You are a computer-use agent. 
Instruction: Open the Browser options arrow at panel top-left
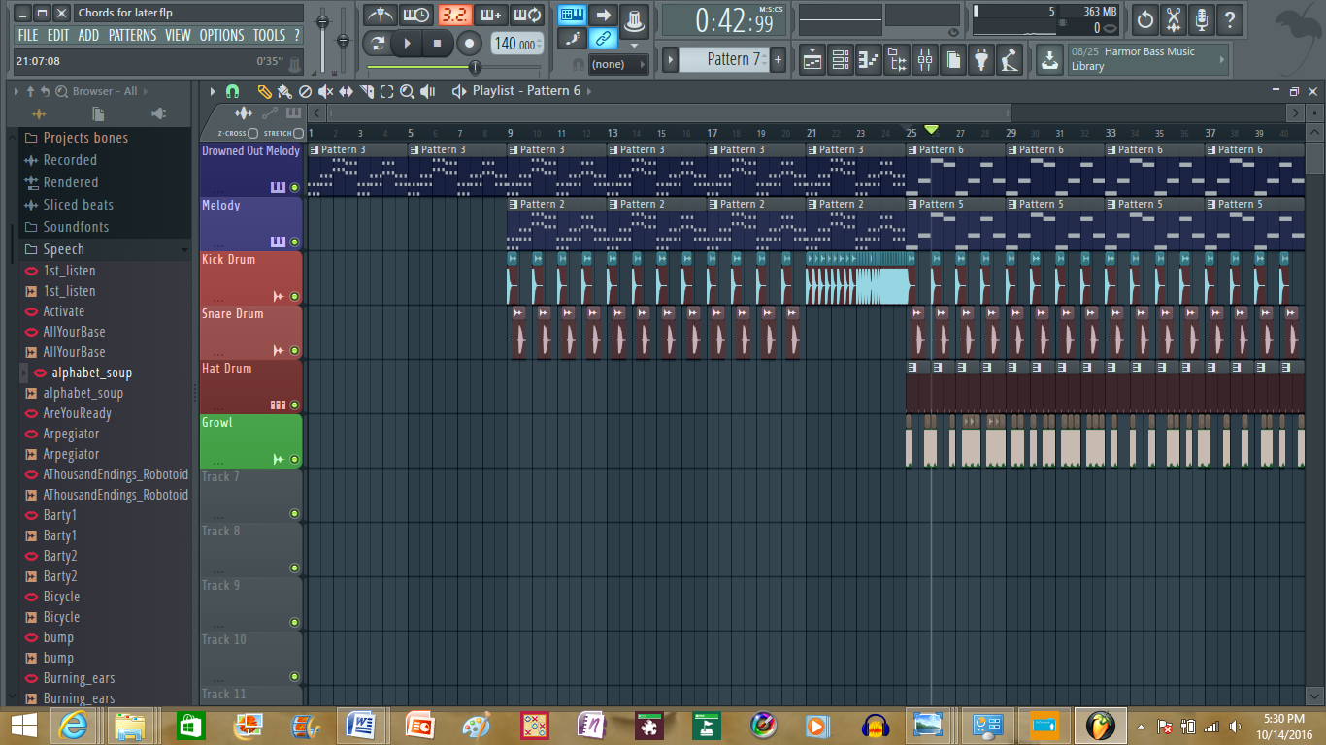click(x=17, y=91)
